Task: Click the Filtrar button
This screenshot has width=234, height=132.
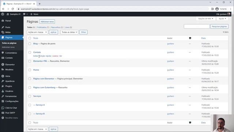Action: 83,32
